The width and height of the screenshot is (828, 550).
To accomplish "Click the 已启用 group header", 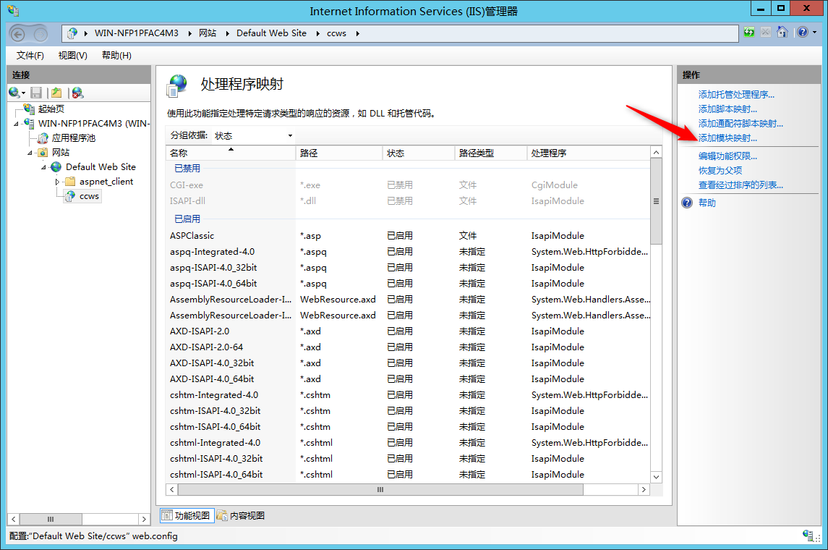I will pos(187,219).
